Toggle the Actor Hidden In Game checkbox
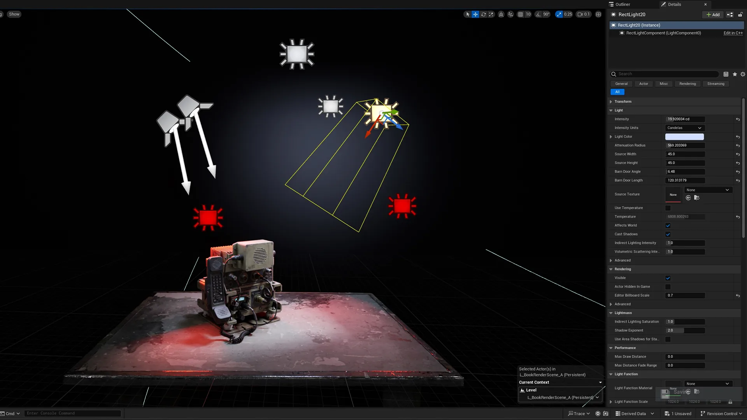 (668, 287)
